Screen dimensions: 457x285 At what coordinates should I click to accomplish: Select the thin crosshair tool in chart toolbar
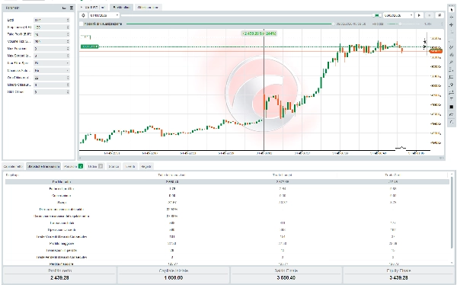point(451,18)
